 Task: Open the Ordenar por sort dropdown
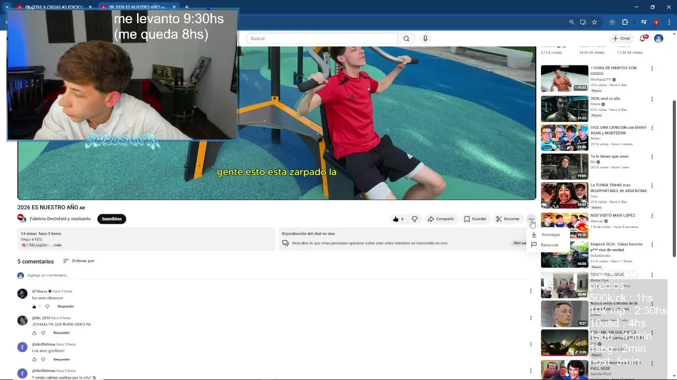[78, 261]
